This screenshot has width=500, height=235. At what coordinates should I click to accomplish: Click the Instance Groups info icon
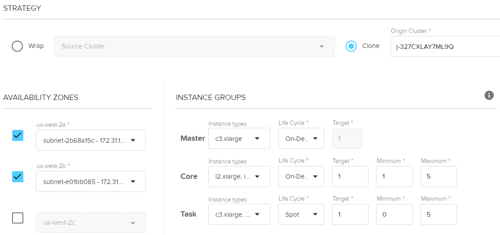(489, 95)
